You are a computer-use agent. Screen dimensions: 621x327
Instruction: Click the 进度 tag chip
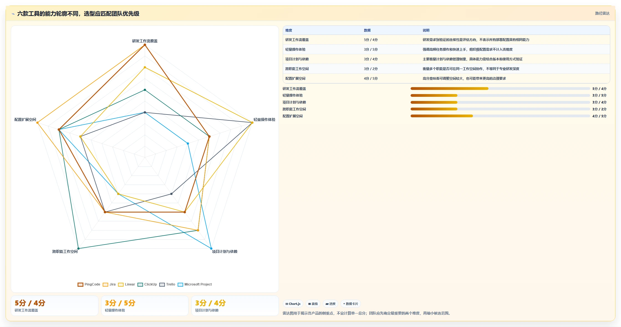pos(330,304)
